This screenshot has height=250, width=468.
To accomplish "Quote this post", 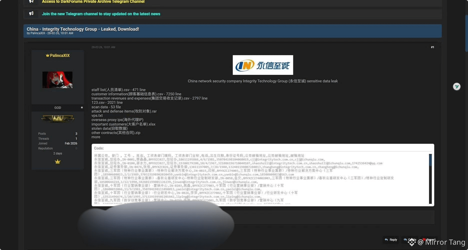I will click(x=410, y=240).
